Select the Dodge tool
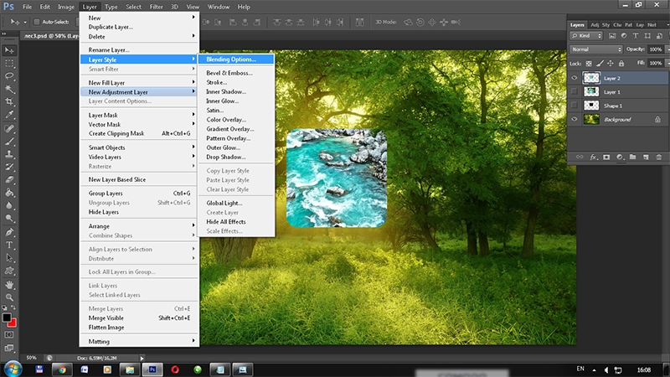 click(x=9, y=219)
